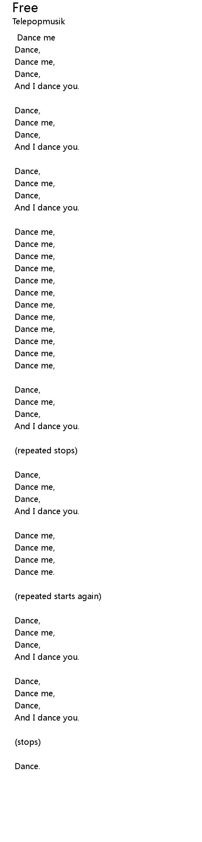Click the final "Dance." lyric line
Viewport: 202px width, 842px height.
click(x=27, y=766)
